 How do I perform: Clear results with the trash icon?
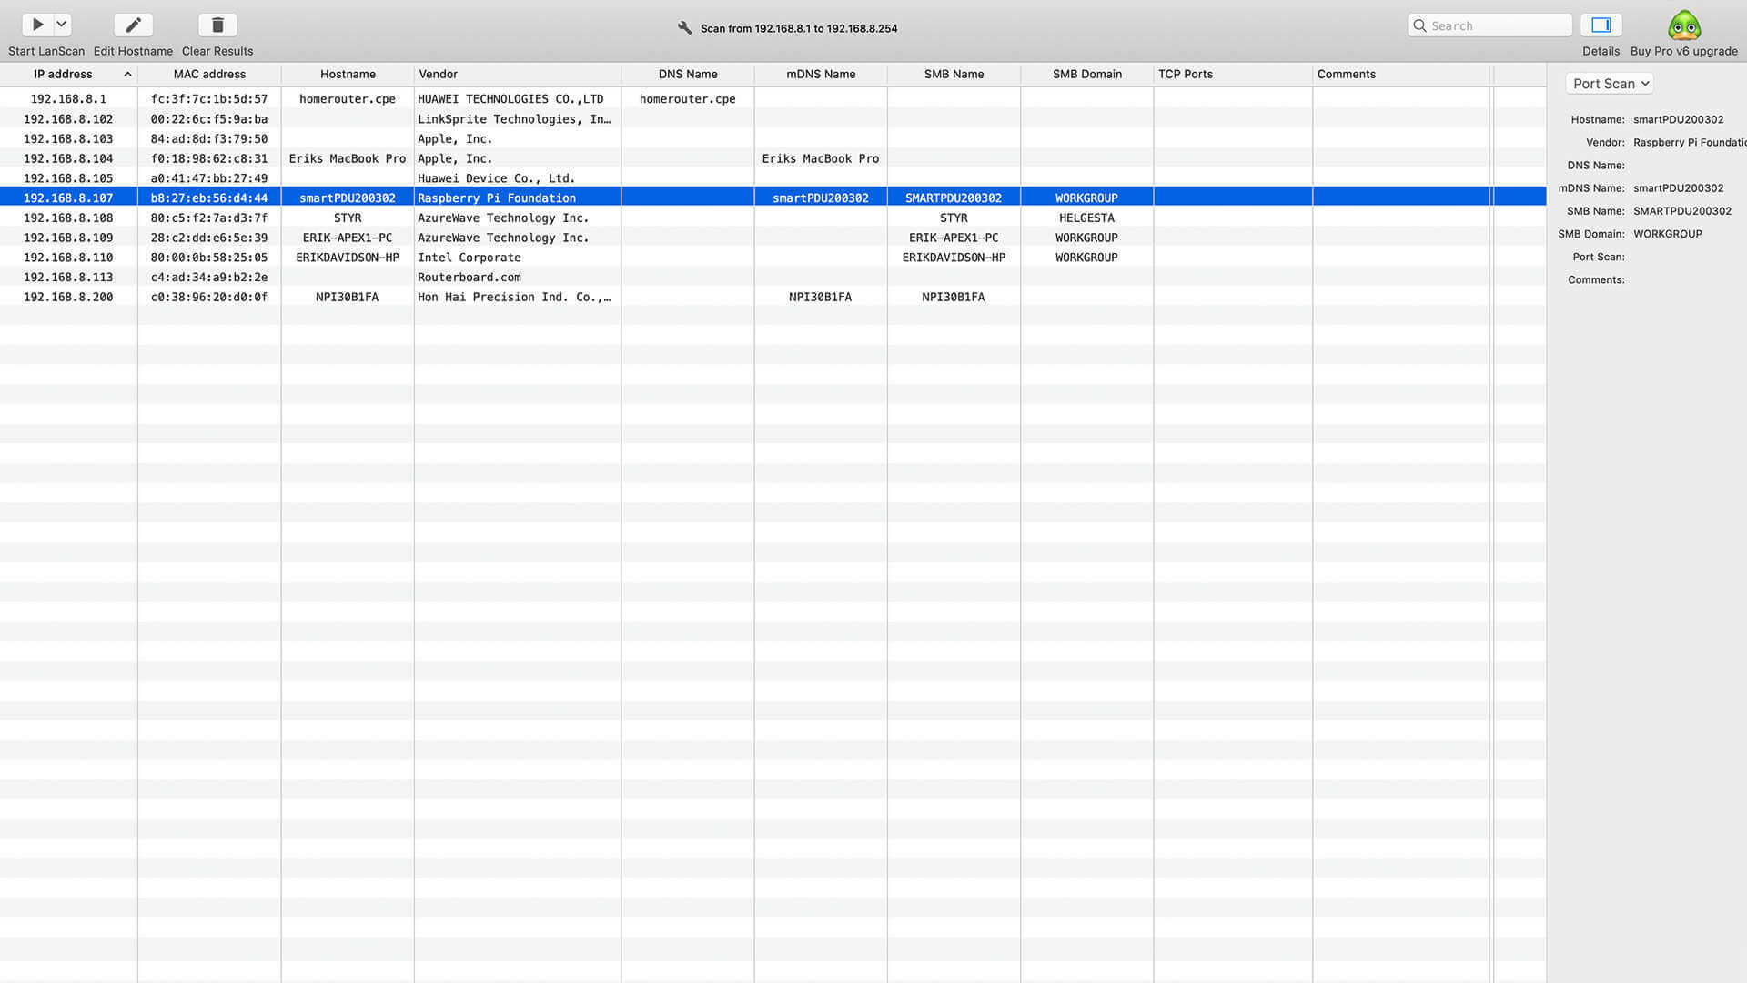[x=217, y=25]
